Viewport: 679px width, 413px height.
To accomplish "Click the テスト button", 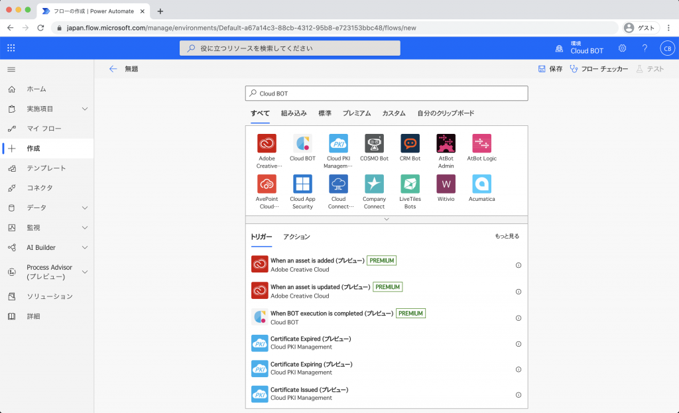I will [x=650, y=69].
